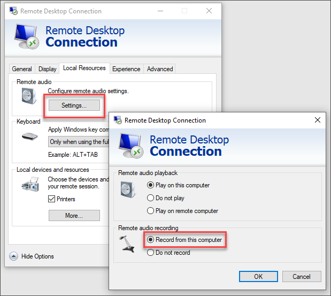This screenshot has width=331, height=296.
Task: Click the keyboard icon in Keyboard group
Action: click(30, 136)
